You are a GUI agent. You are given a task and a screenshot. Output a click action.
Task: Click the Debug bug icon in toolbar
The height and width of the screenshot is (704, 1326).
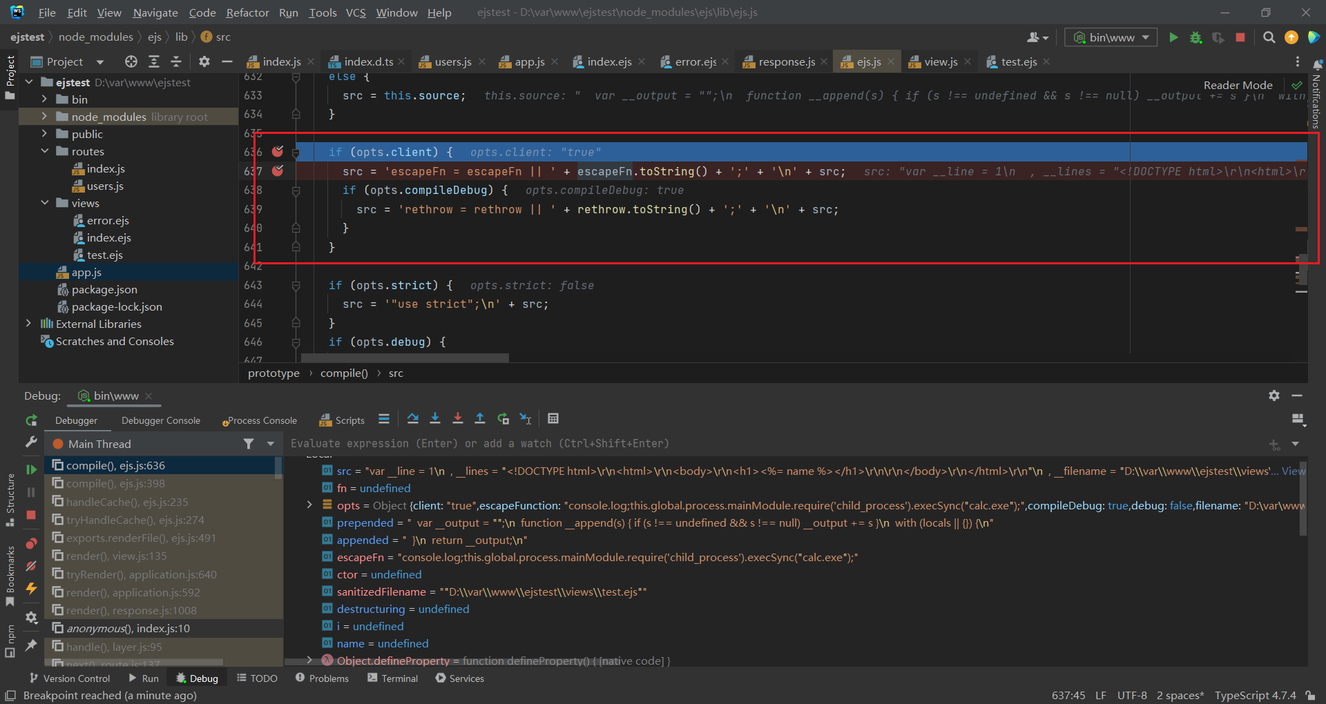(1195, 37)
